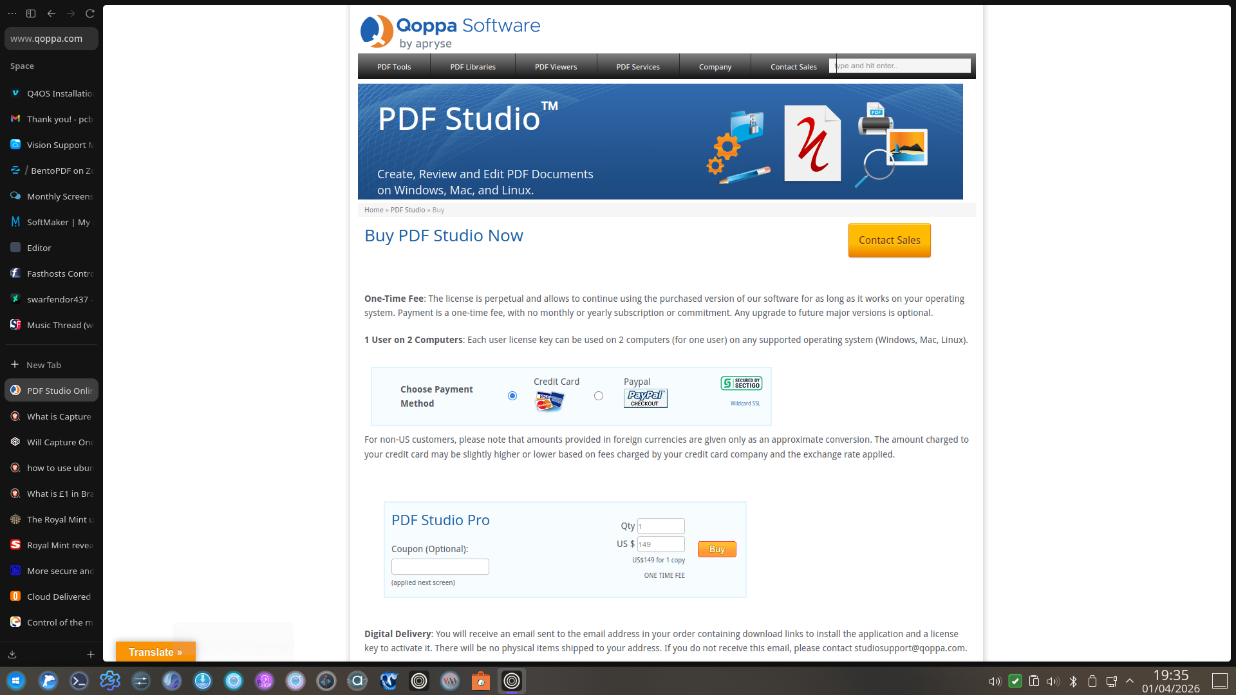Reload the page with the refresh icon
Image resolution: width=1236 pixels, height=695 pixels.
[x=90, y=14]
